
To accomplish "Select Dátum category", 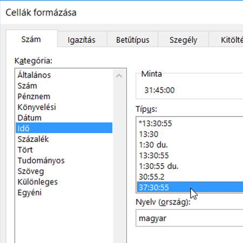I will (64, 118).
